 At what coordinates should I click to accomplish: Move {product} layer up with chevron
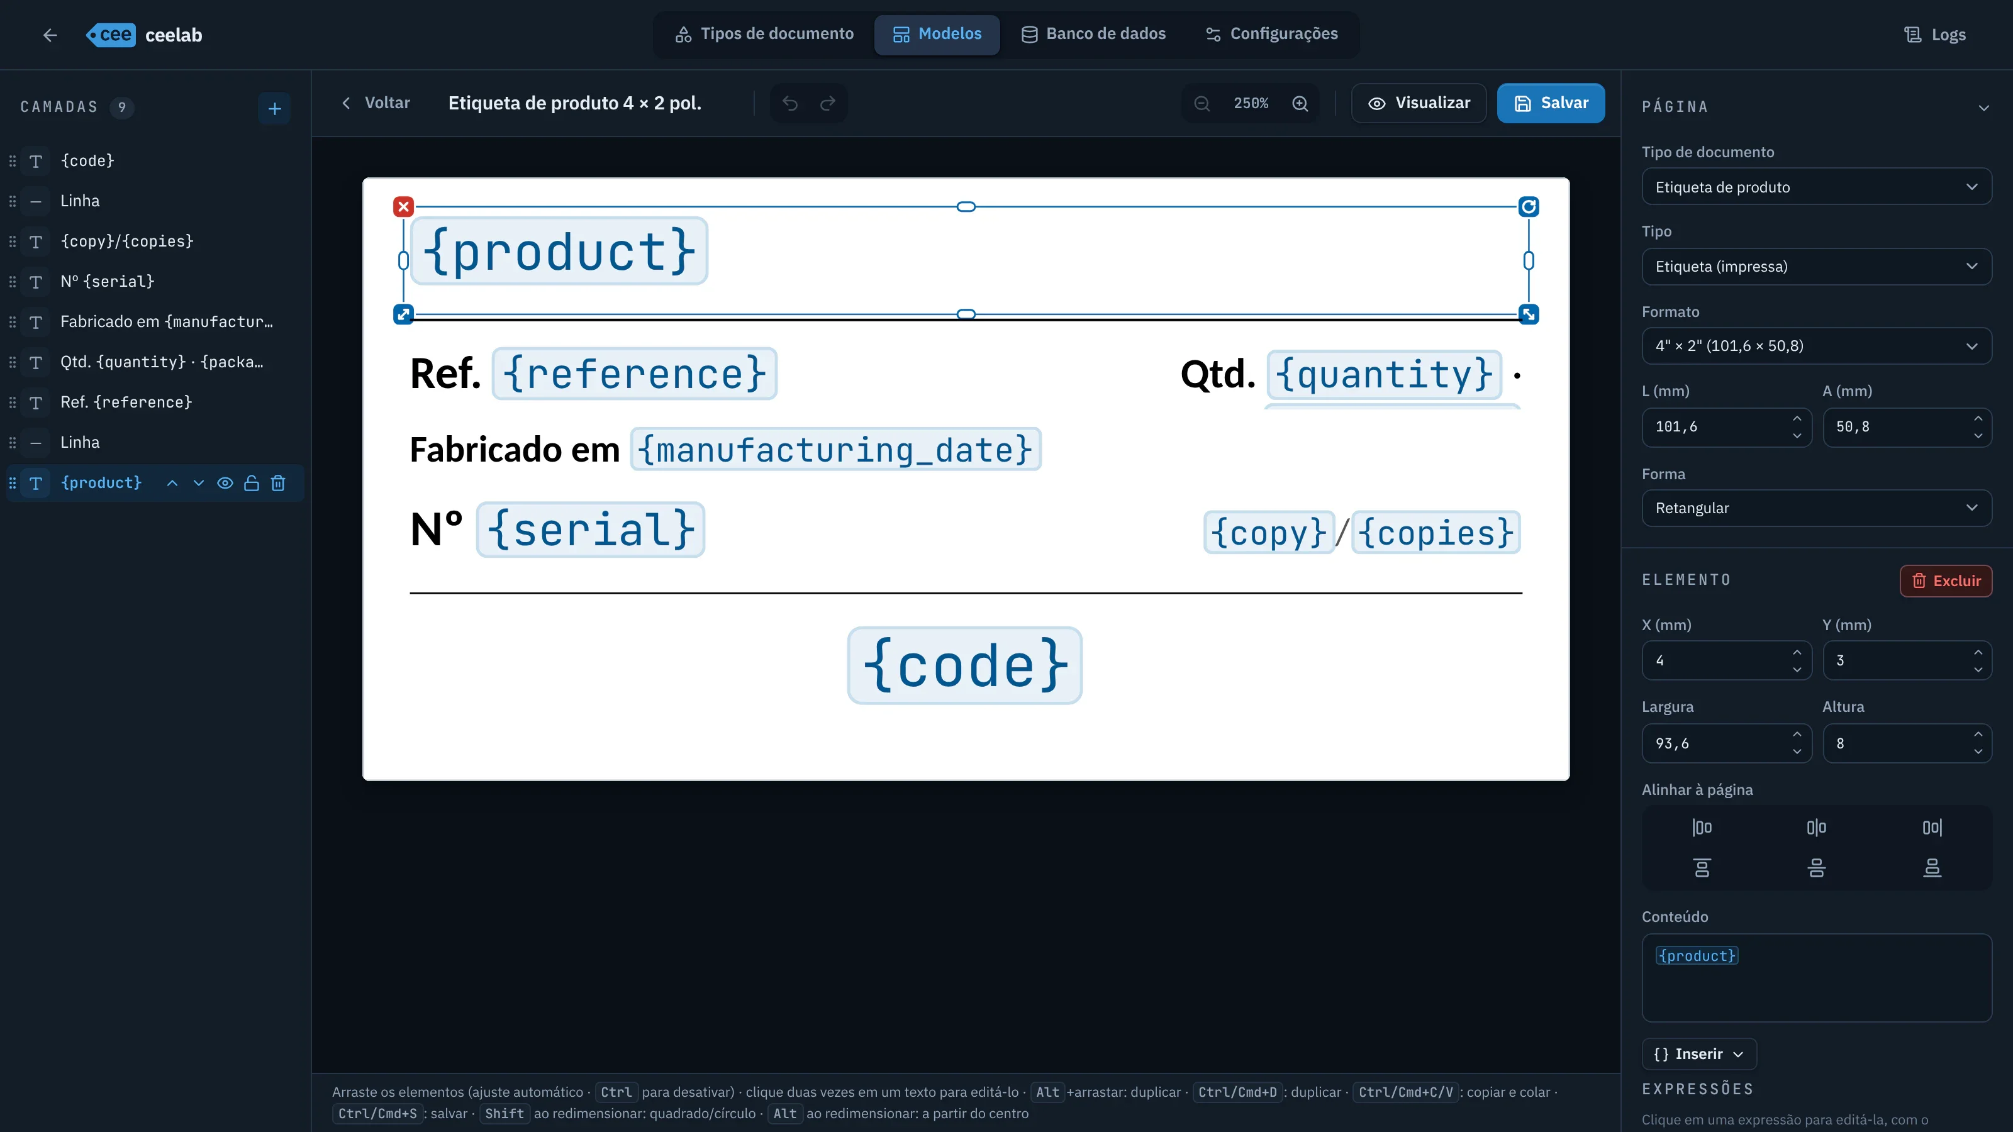[x=172, y=483]
